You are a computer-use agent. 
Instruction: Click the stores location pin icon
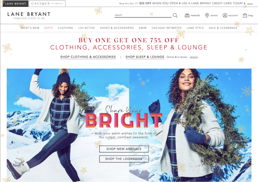point(207,16)
